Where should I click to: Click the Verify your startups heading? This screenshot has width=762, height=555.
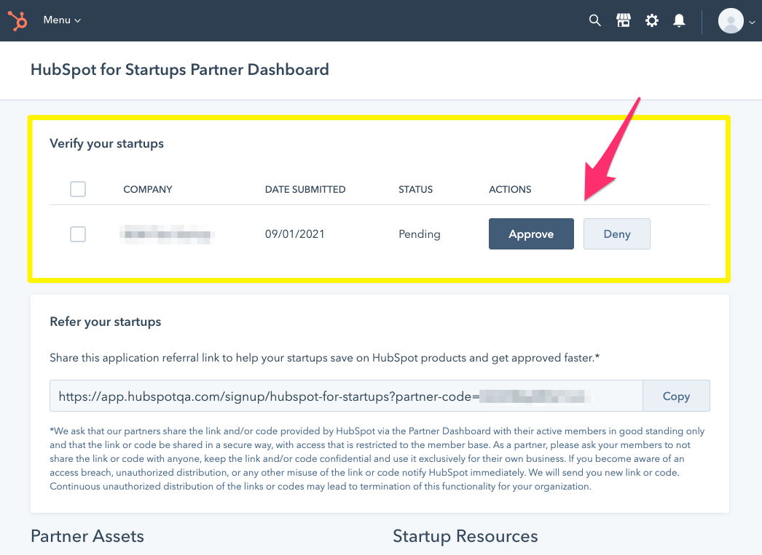coord(106,143)
